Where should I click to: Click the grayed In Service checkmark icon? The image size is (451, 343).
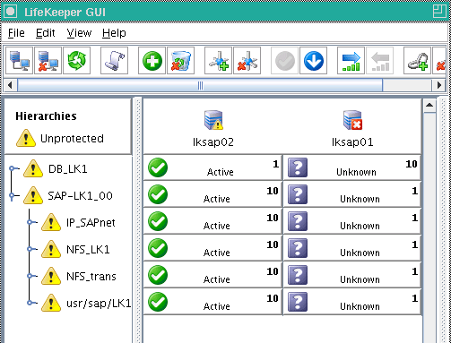[x=284, y=61]
